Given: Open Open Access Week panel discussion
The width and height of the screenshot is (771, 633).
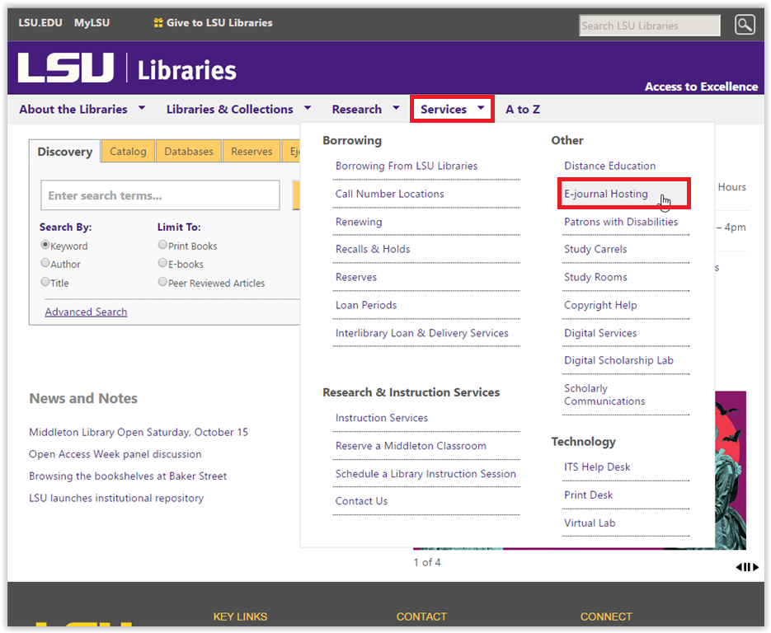Looking at the screenshot, I should click(115, 454).
